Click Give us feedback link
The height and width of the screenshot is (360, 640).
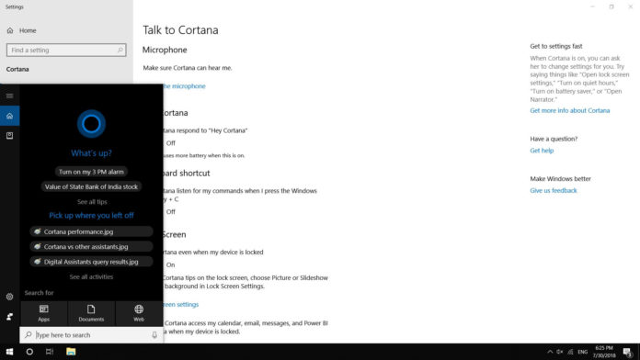(553, 190)
